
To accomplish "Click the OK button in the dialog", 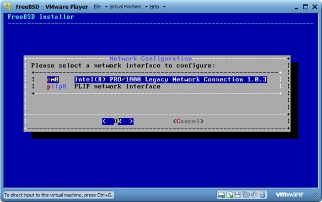I will click(117, 121).
